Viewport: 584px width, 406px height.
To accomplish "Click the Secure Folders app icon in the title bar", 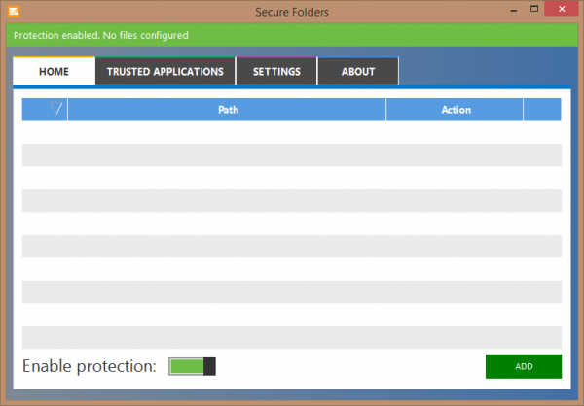I will pyautogui.click(x=14, y=12).
